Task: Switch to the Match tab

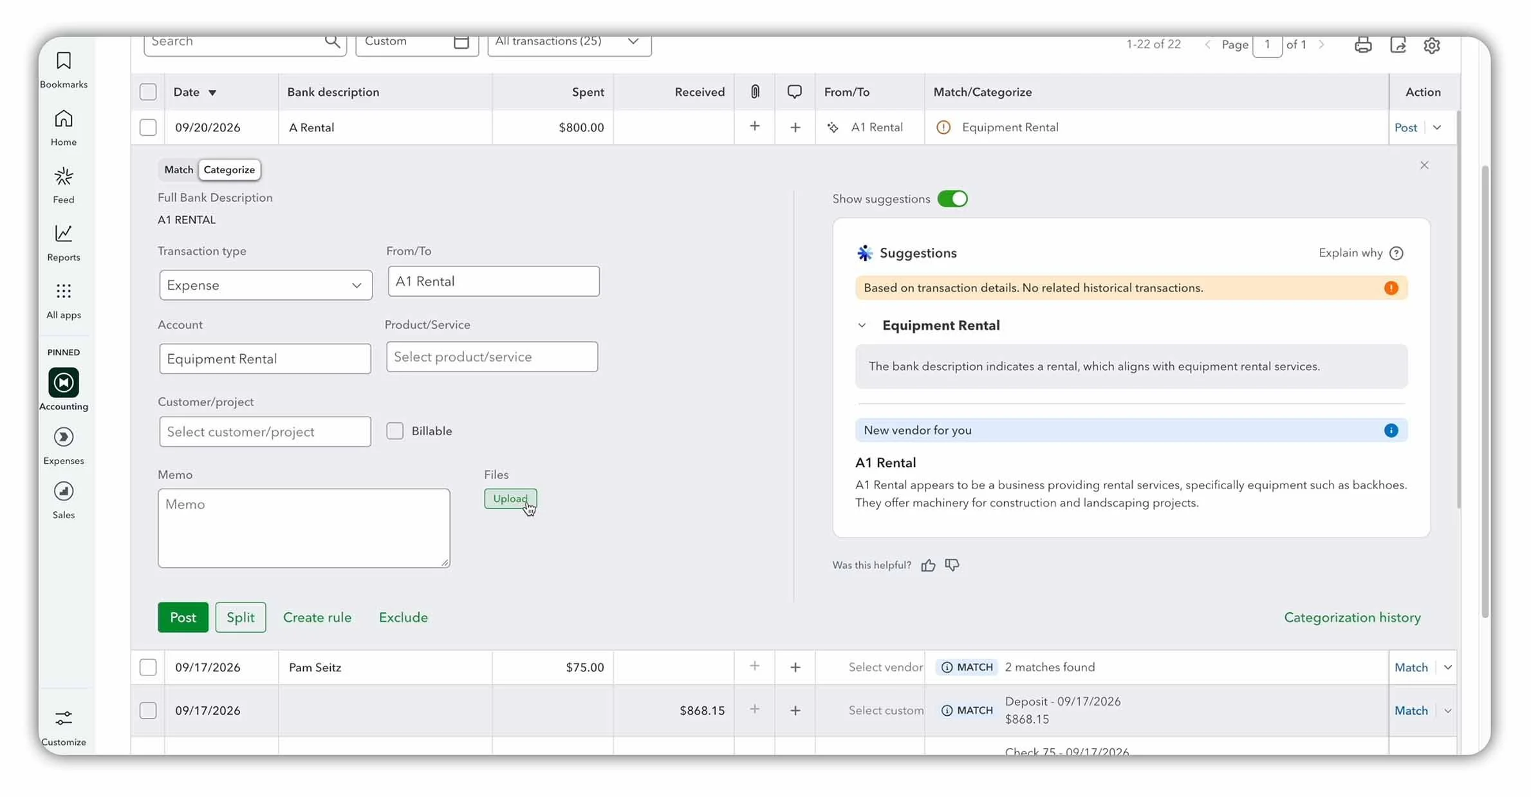Action: click(178, 169)
